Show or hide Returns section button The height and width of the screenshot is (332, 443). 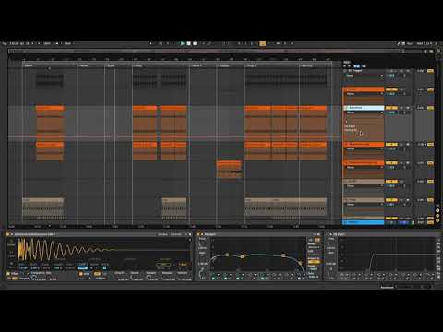[437, 210]
